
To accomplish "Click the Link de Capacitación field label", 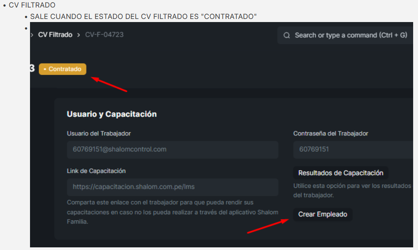I will [x=96, y=171].
